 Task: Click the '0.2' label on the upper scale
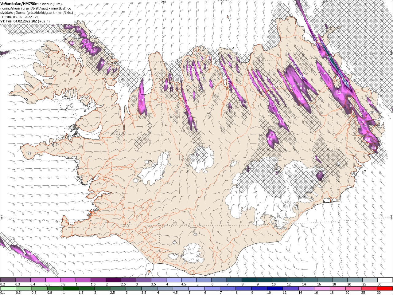[x=2, y=284]
